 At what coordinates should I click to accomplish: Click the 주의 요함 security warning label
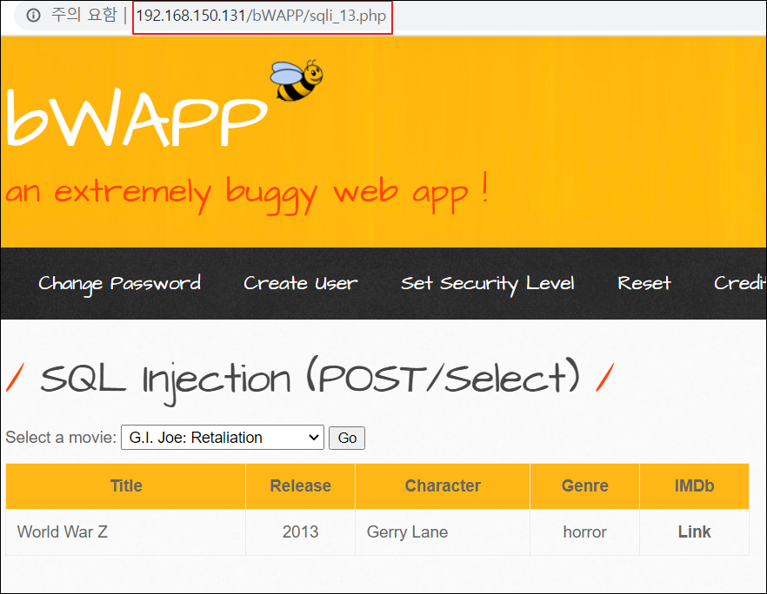click(83, 15)
